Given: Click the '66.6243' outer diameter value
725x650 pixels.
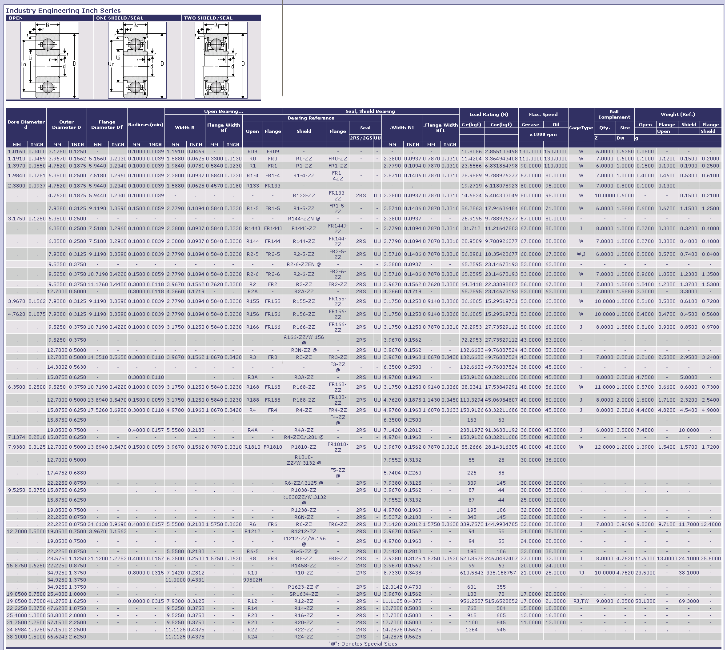Looking at the screenshot, I should [x=57, y=637].
